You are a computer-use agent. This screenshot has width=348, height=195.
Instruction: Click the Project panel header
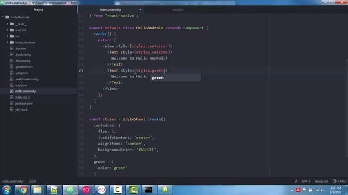[x=39, y=10]
